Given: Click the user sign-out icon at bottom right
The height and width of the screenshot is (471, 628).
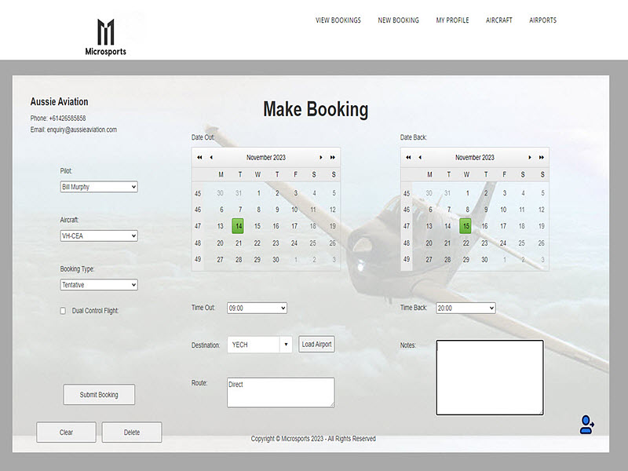Looking at the screenshot, I should coord(586,425).
